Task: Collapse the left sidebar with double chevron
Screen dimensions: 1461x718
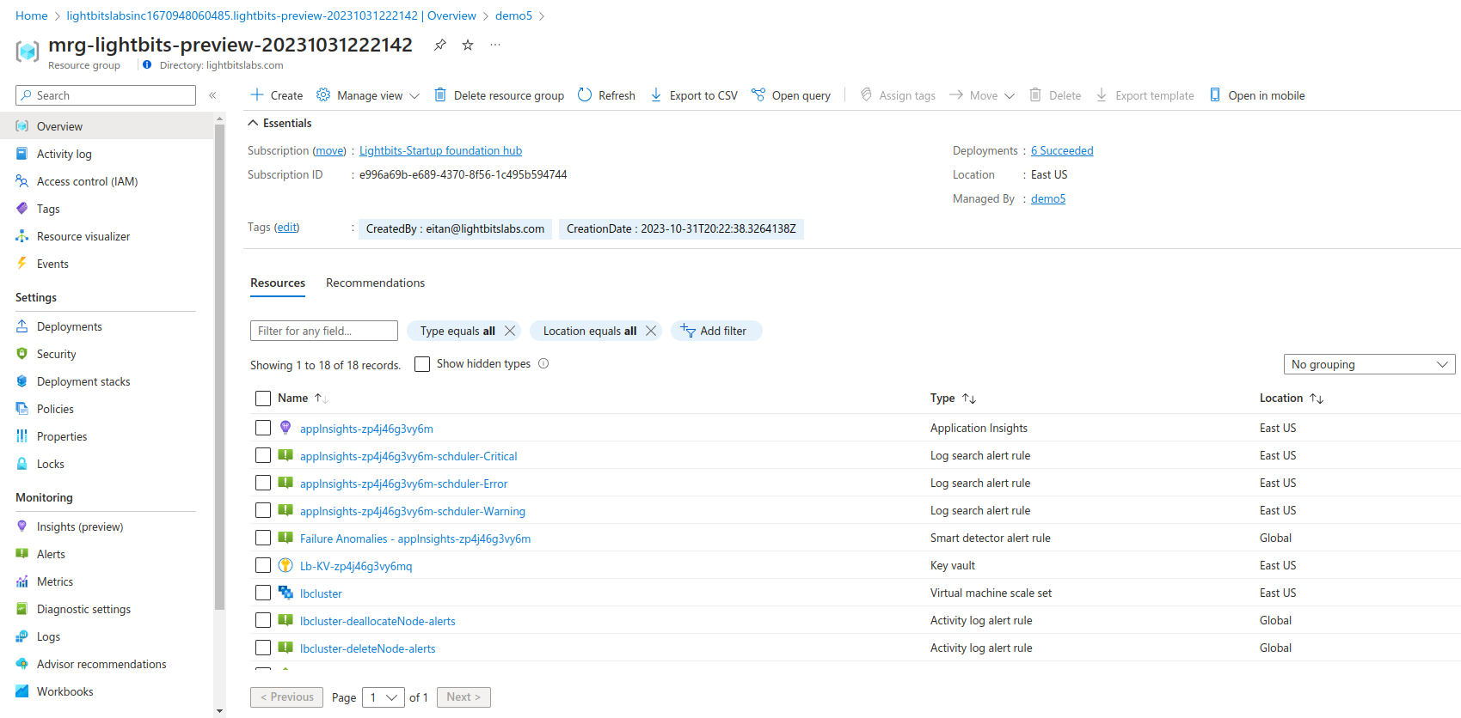Action: (212, 95)
